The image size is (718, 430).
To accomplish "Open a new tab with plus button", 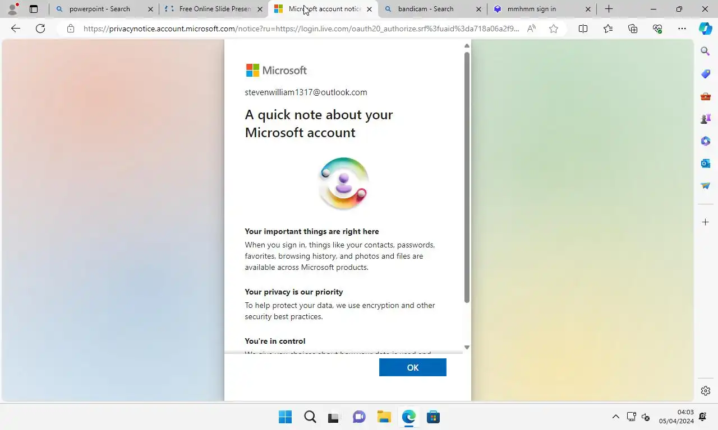I will click(609, 9).
